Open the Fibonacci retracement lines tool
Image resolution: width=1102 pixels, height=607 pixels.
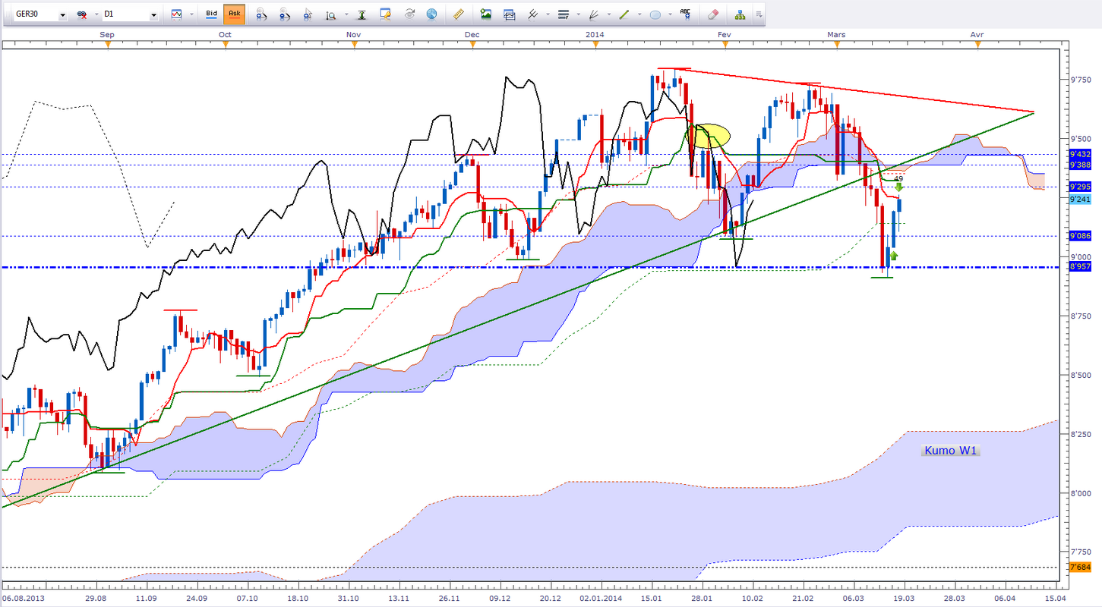click(x=564, y=14)
